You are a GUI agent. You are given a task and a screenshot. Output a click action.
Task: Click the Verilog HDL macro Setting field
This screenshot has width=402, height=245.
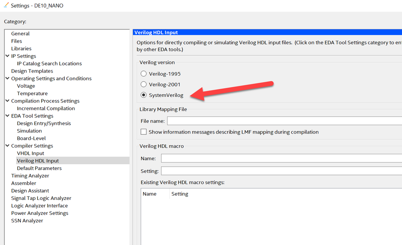point(282,171)
